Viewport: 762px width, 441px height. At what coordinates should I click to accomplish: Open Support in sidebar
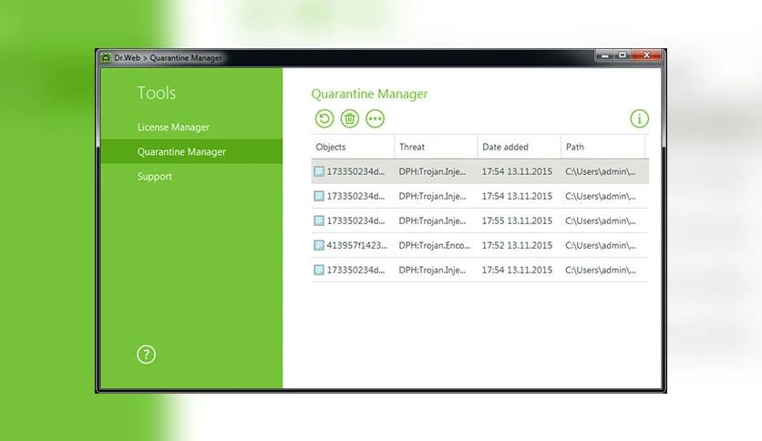tap(155, 176)
